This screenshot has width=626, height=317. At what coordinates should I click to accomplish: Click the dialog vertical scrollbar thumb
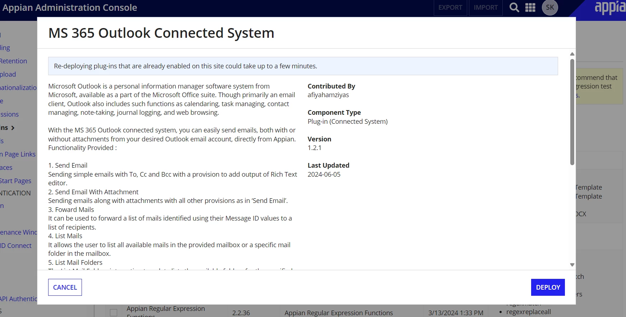(572, 112)
